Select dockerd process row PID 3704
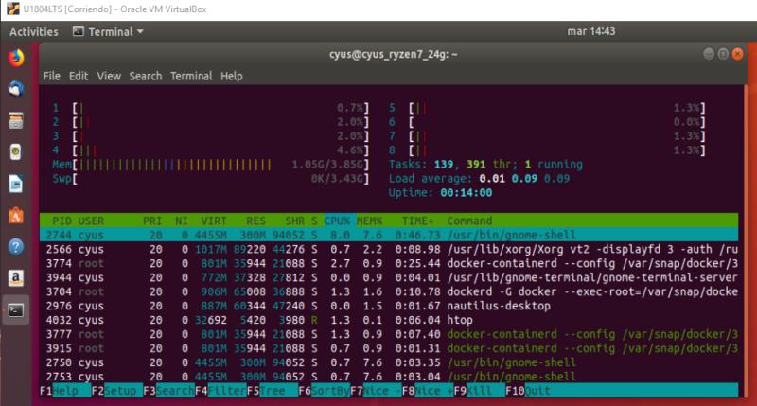The image size is (757, 406). coord(389,291)
